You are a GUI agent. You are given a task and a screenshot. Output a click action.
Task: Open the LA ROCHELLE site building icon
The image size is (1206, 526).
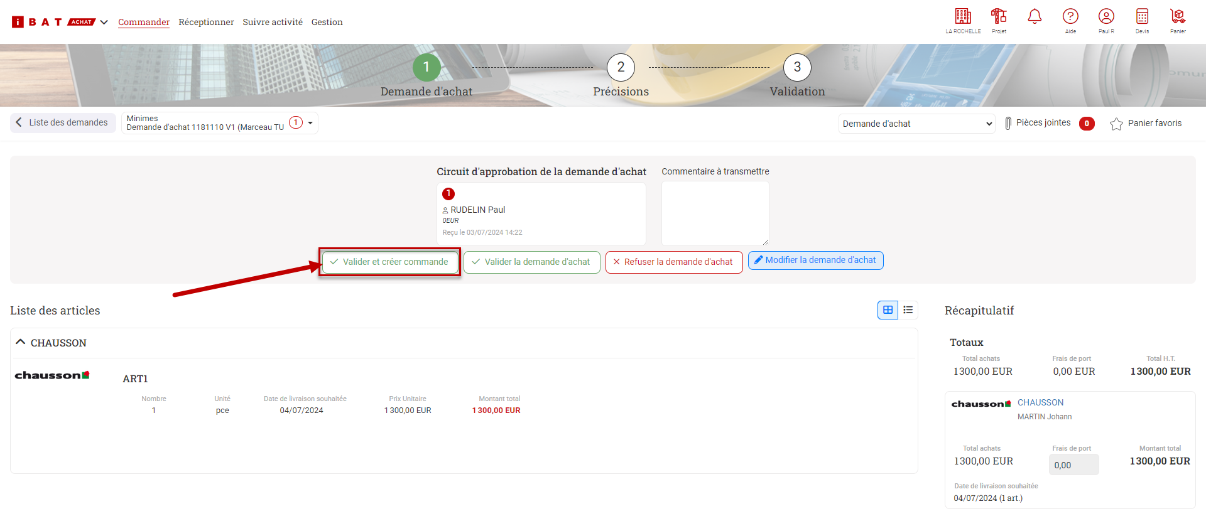(x=962, y=17)
